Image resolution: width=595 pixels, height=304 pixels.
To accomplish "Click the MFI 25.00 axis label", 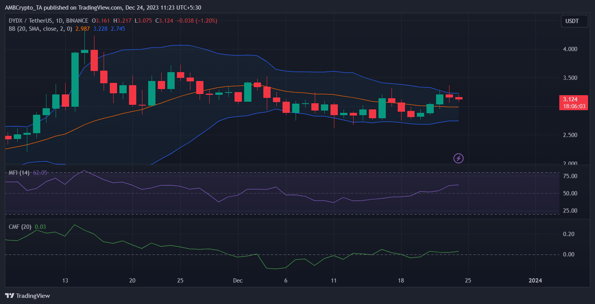I will (x=570, y=211).
